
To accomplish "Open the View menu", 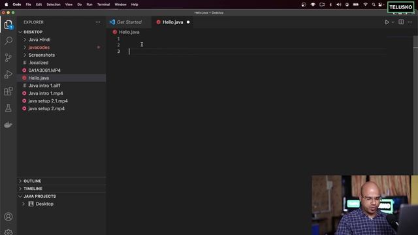I will point(69,5).
